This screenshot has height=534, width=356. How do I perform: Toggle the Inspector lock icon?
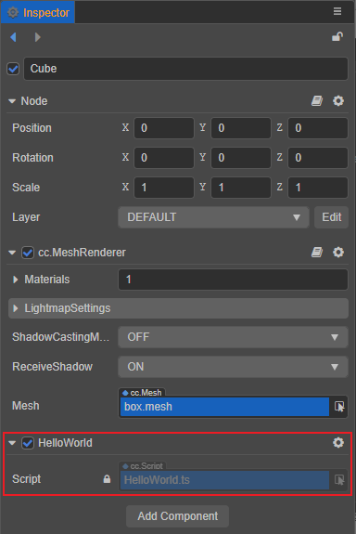tap(337, 37)
